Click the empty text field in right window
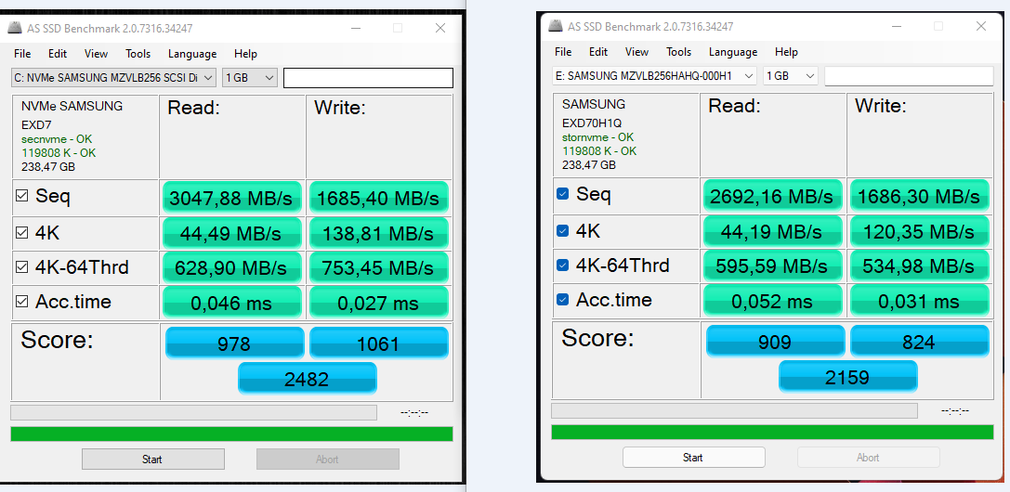The width and height of the screenshot is (1010, 492). (909, 76)
